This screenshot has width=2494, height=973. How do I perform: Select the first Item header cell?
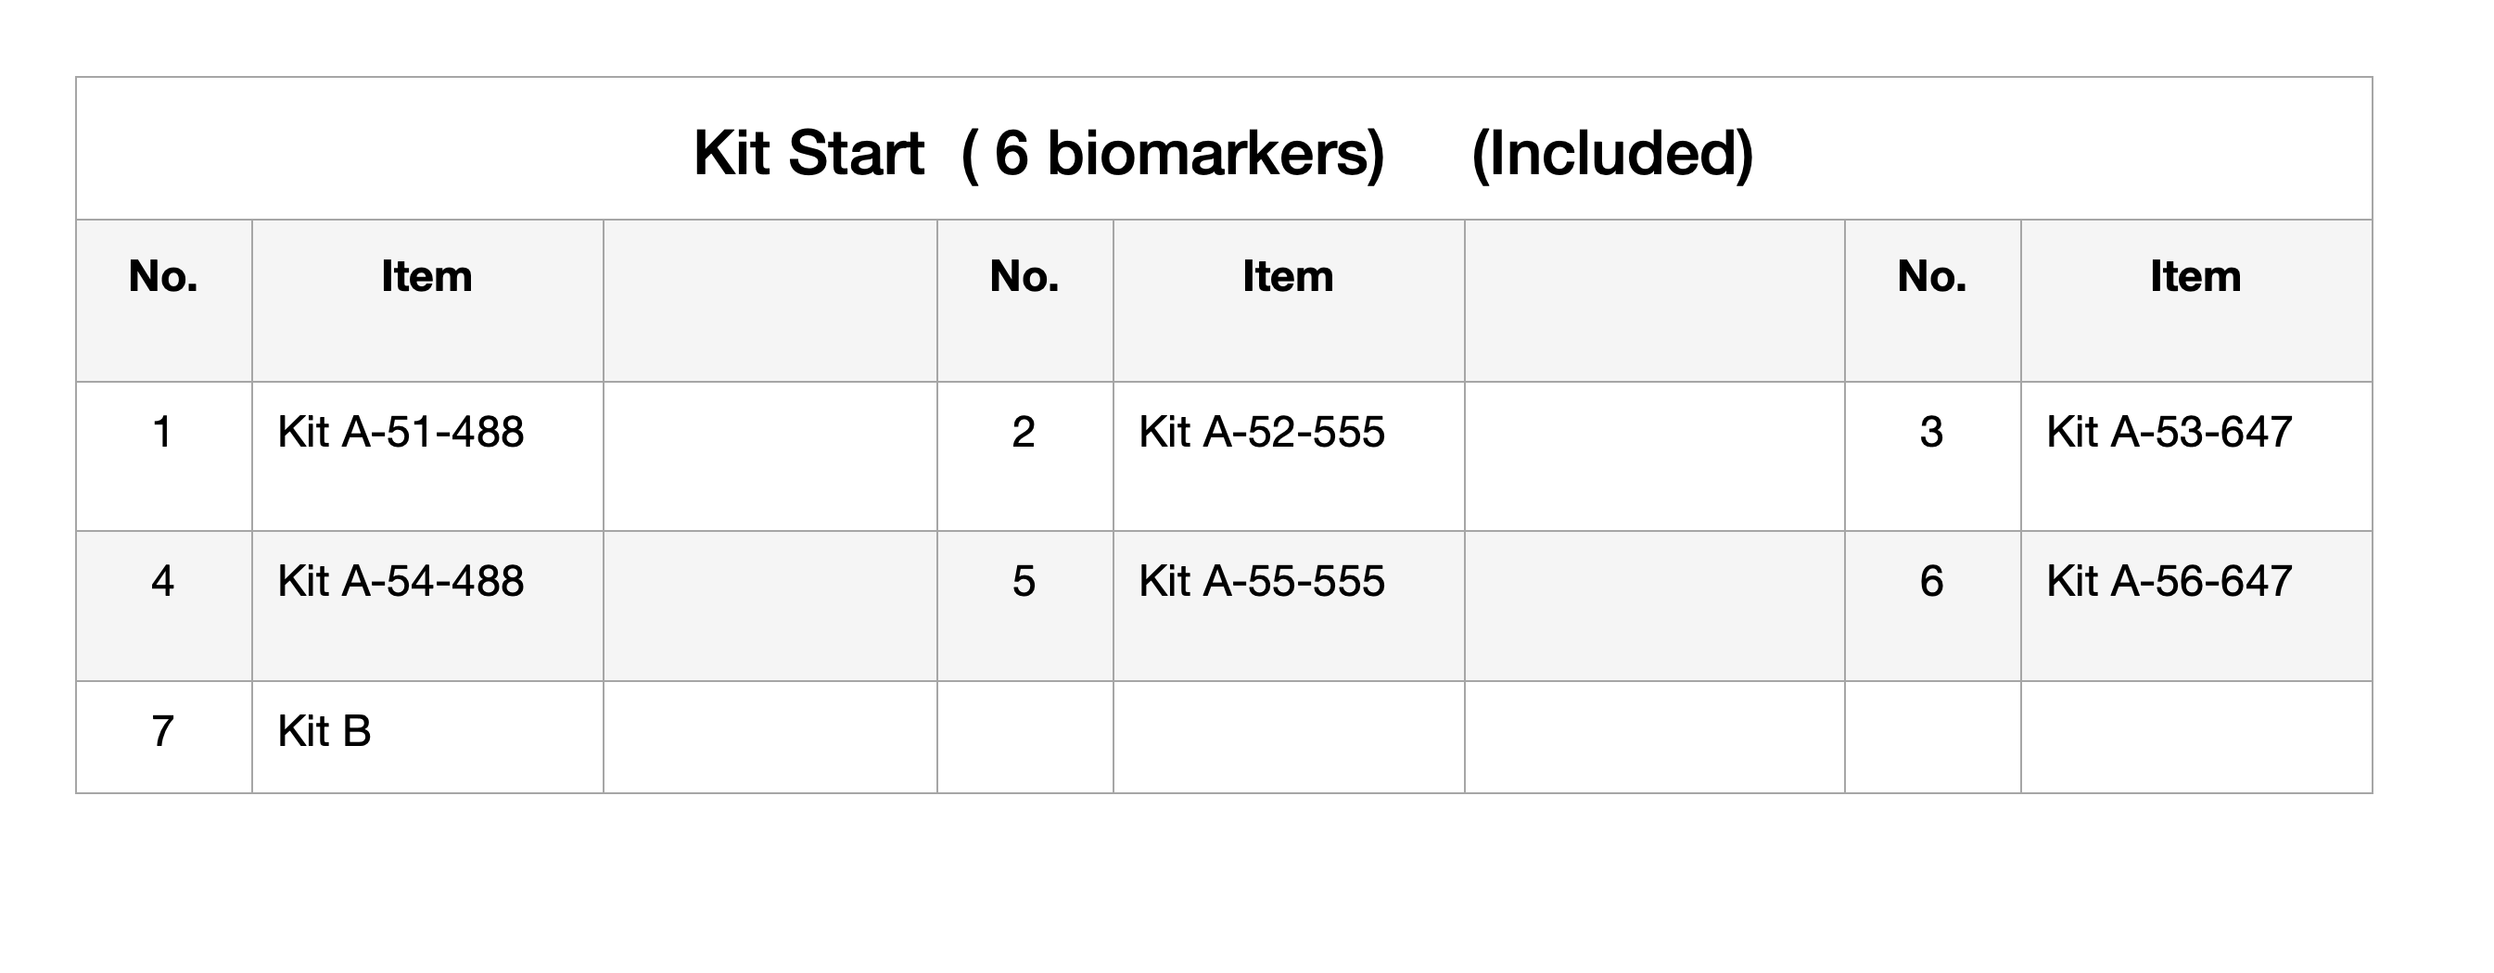428,301
